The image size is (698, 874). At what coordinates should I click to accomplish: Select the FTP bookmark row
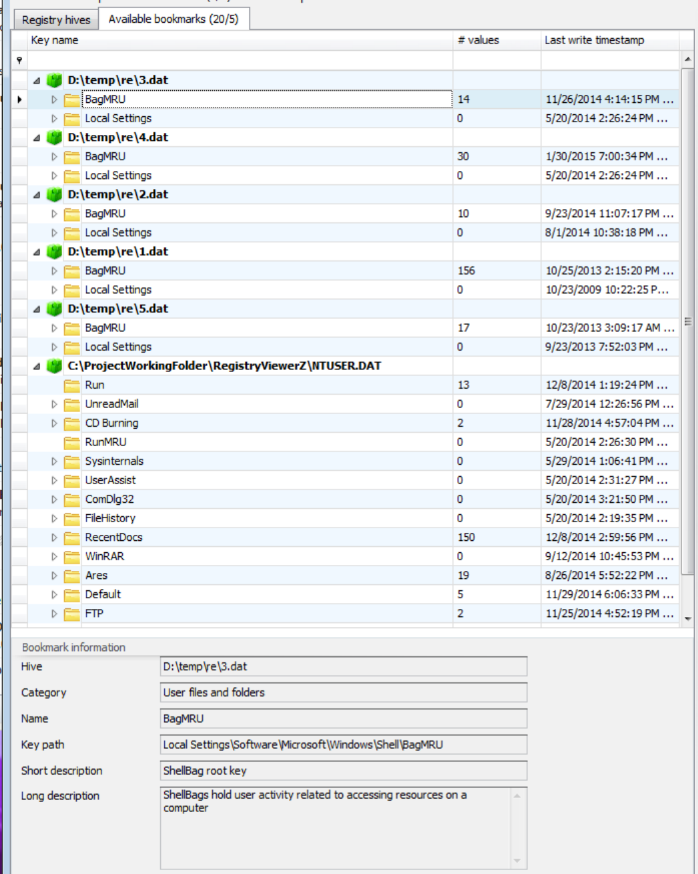[94, 614]
